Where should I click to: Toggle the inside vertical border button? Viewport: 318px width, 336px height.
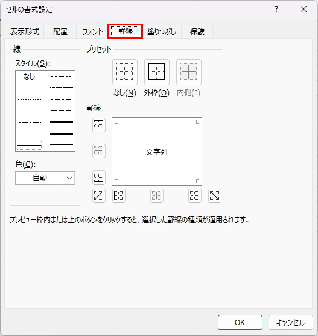coord(157,196)
